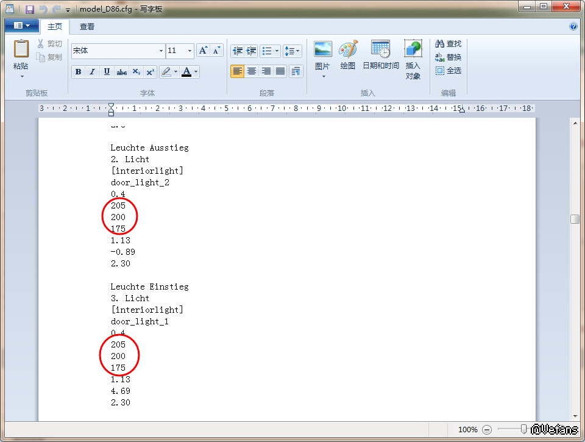Toggle Underline formatting
This screenshot has height=442, width=585.
point(107,72)
